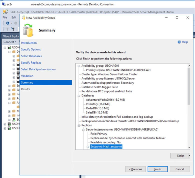Open the Connect dropdown in Object Explorer

[x=10, y=42]
